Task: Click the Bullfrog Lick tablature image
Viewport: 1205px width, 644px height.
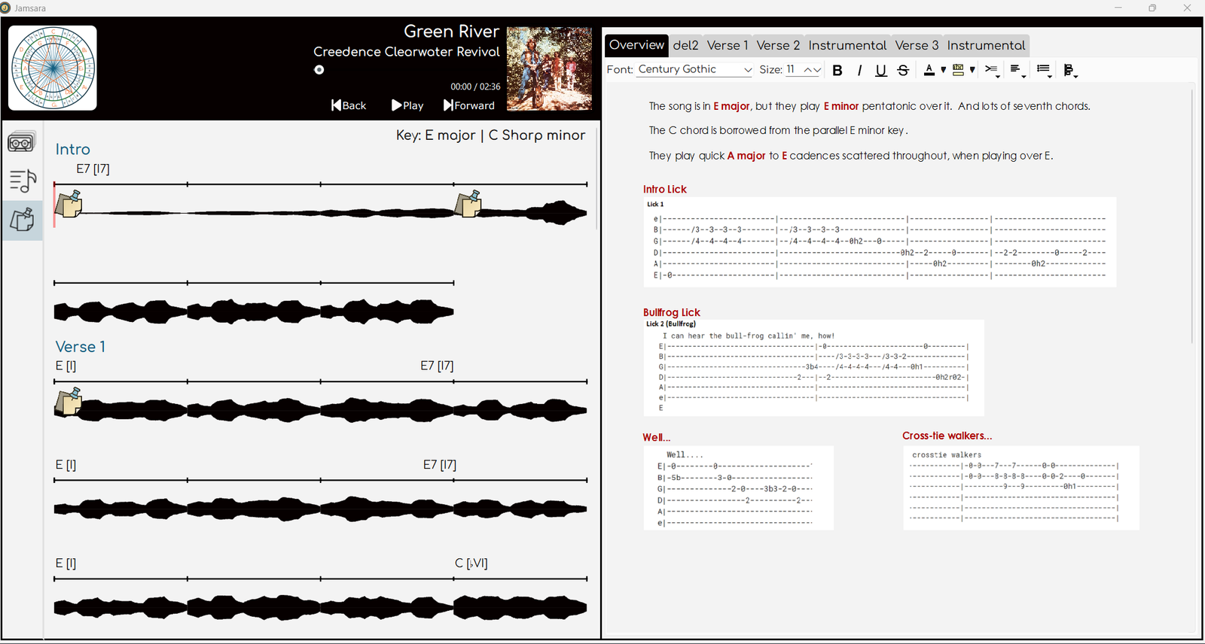Action: pyautogui.click(x=813, y=368)
